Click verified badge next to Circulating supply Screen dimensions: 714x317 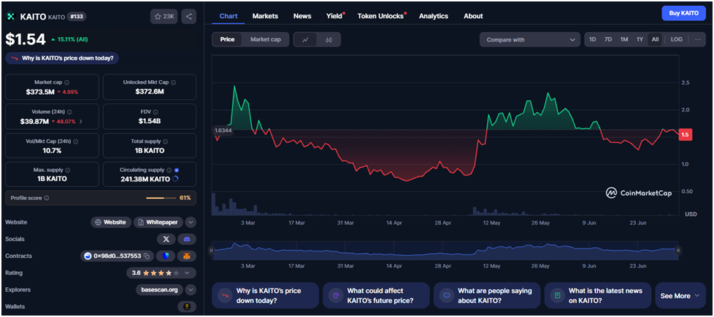coord(177,170)
